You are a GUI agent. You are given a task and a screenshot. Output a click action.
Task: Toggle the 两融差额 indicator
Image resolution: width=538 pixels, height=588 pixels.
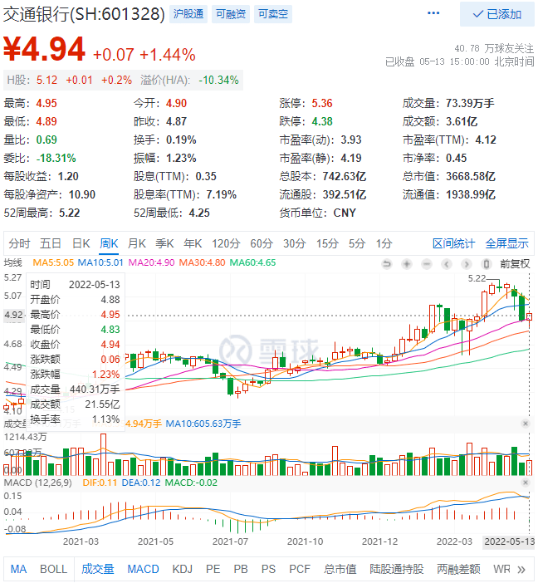pos(458,569)
